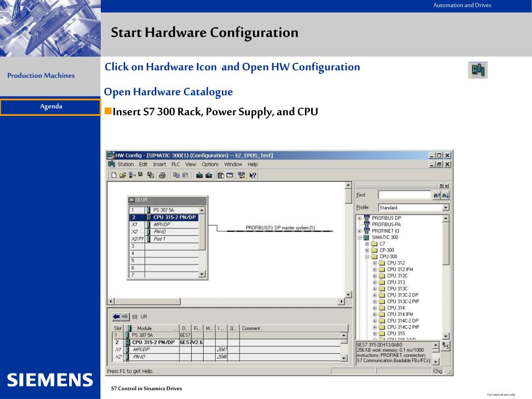The width and height of the screenshot is (532, 399).
Task: Click the catalog tree vertical scrollbar thumb
Action: coord(446,243)
